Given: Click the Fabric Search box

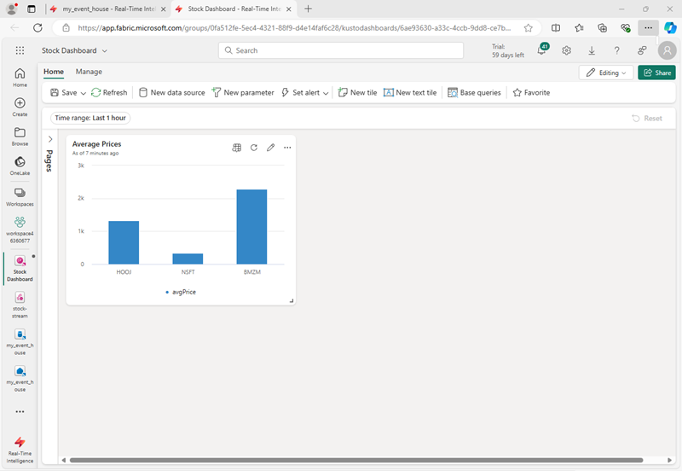Looking at the screenshot, I should click(x=340, y=50).
